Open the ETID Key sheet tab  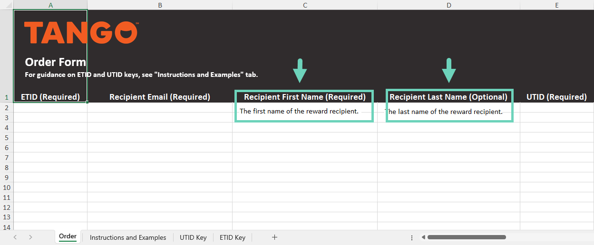click(233, 237)
